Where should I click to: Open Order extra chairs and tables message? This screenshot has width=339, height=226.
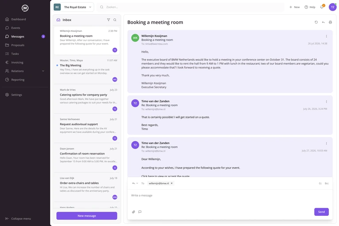click(x=87, y=188)
